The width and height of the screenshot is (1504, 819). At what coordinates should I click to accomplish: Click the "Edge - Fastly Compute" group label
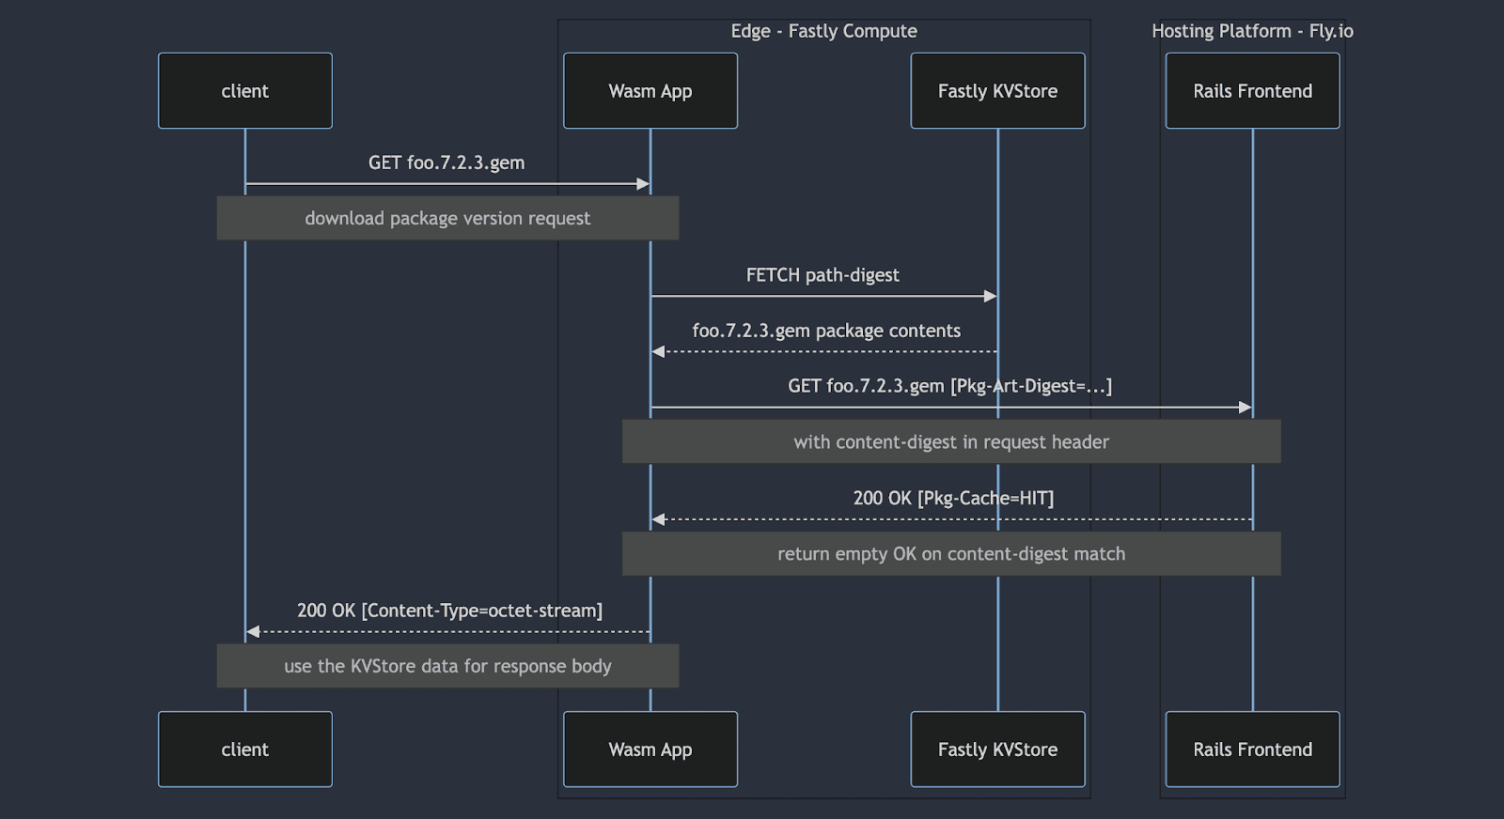[x=823, y=31]
